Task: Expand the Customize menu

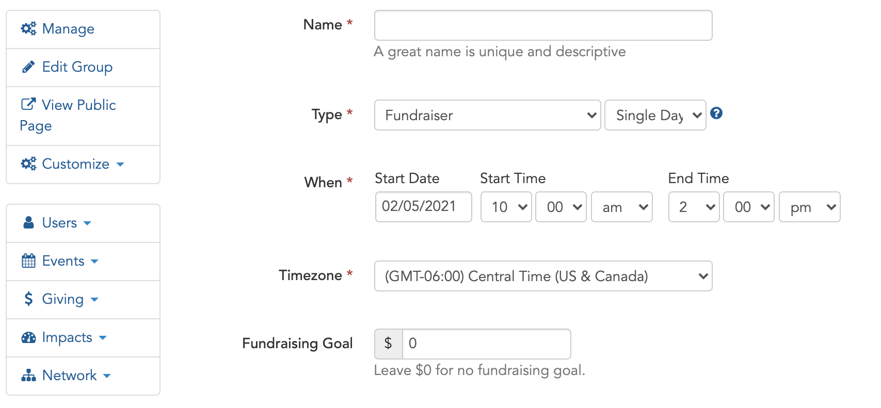Action: point(83,164)
